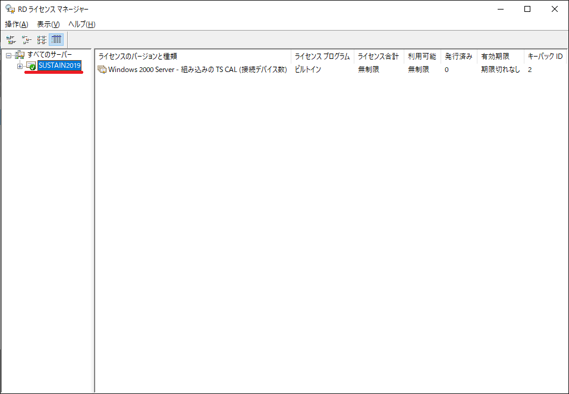Expand the SUSTAIN2019 tree node
Screen dimensions: 569x394
pos(20,66)
